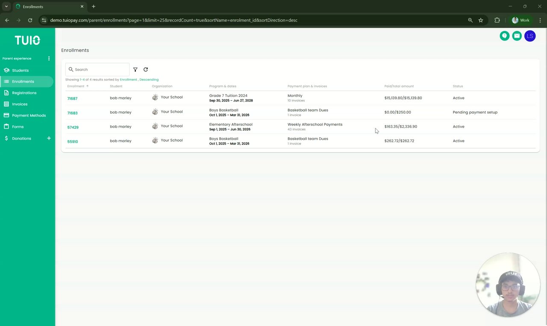The height and width of the screenshot is (326, 547).
Task: Click school logo in row 71683
Action: [155, 112]
